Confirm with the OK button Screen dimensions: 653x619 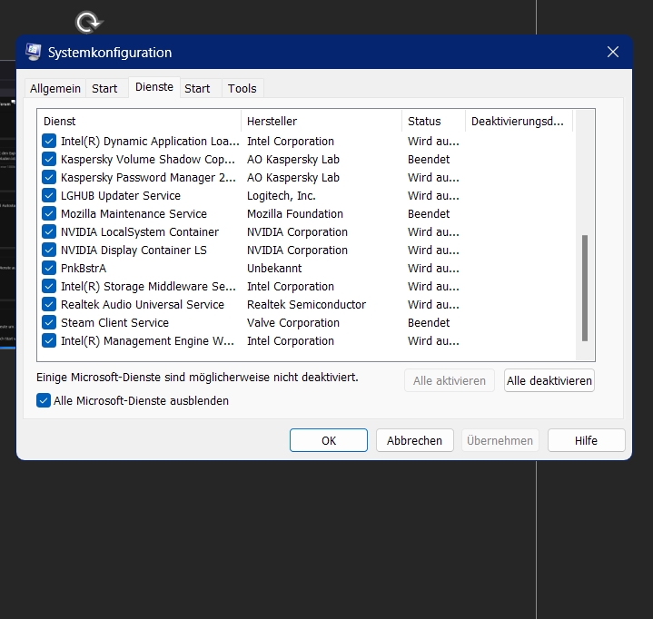click(x=329, y=440)
